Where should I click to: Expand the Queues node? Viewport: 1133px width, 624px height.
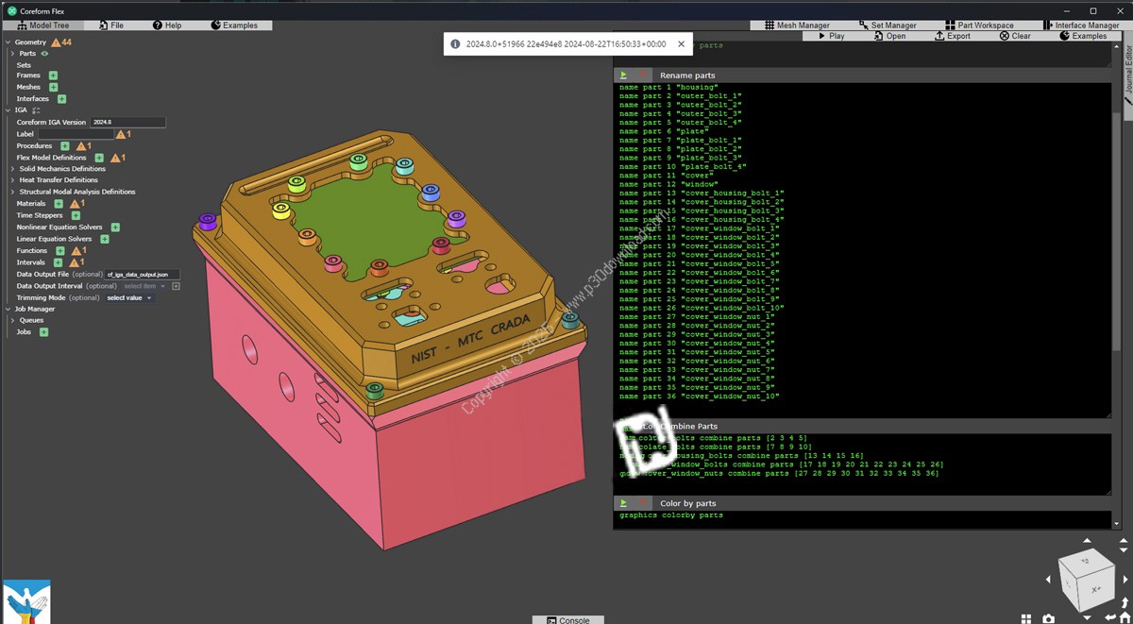point(13,320)
